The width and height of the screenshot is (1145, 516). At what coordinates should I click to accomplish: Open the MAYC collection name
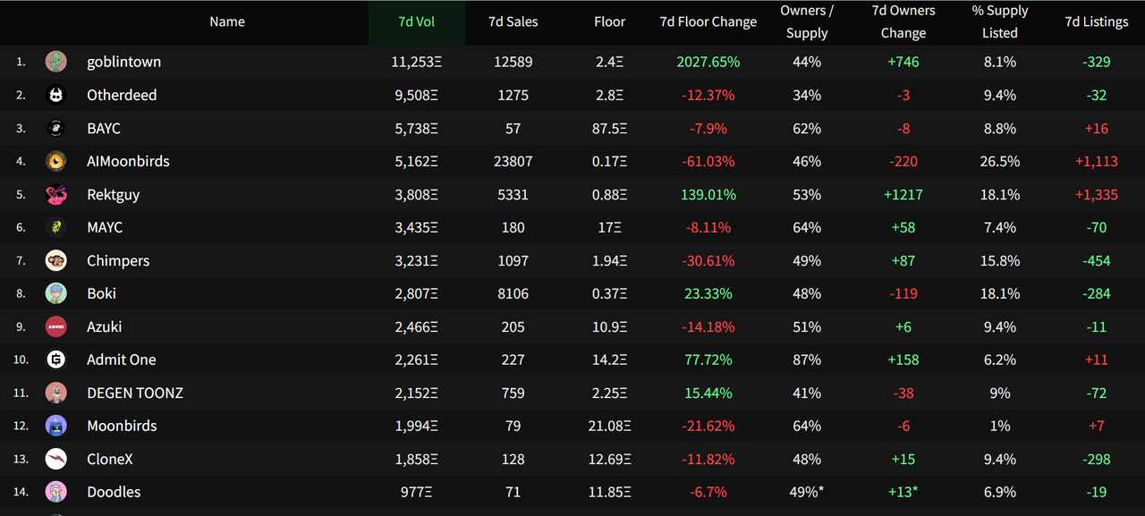coord(105,227)
